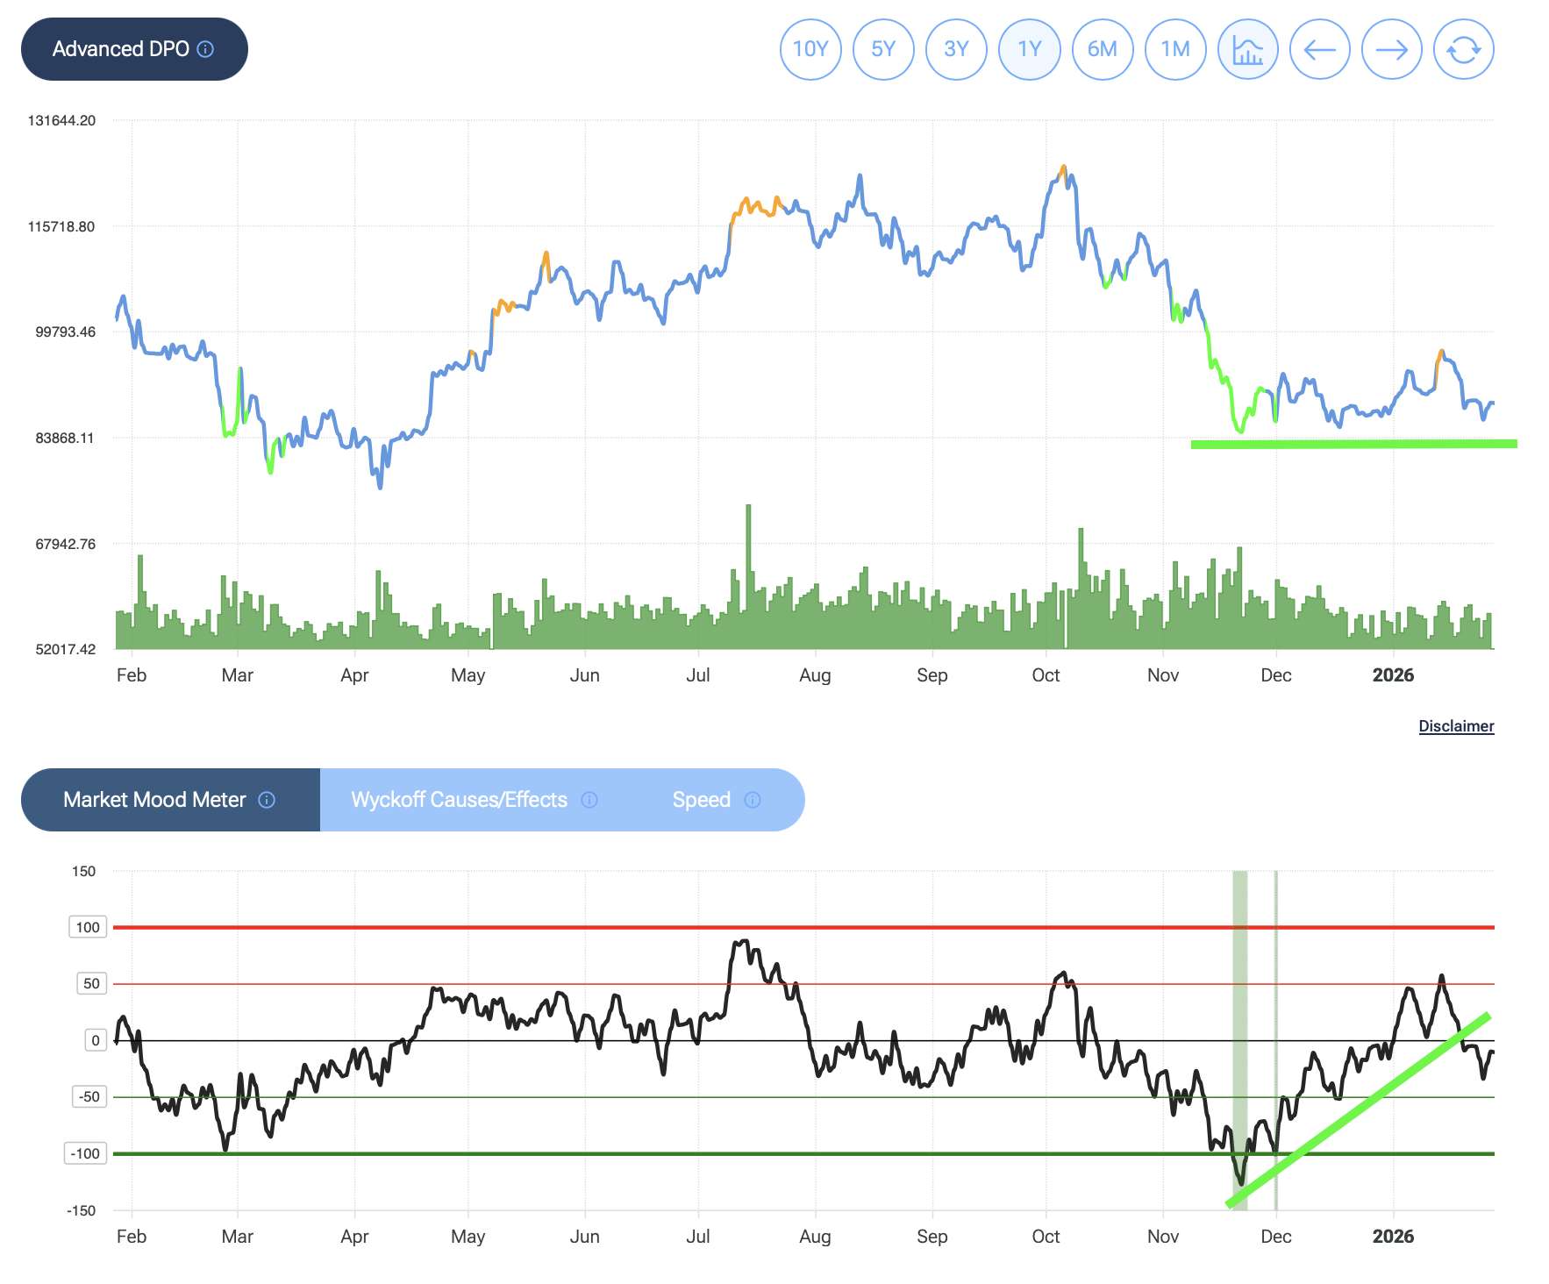
Task: Click the Advanced DPO button
Action: pos(120,49)
